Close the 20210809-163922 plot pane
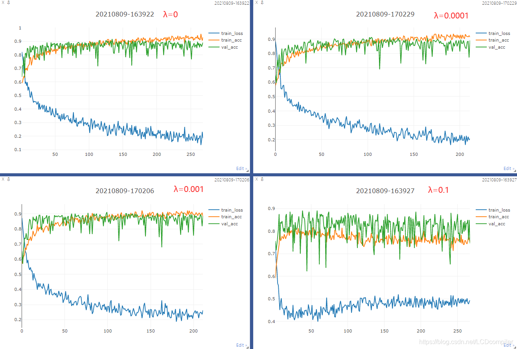Screen dimensions: 517x349 (x=3, y=2)
